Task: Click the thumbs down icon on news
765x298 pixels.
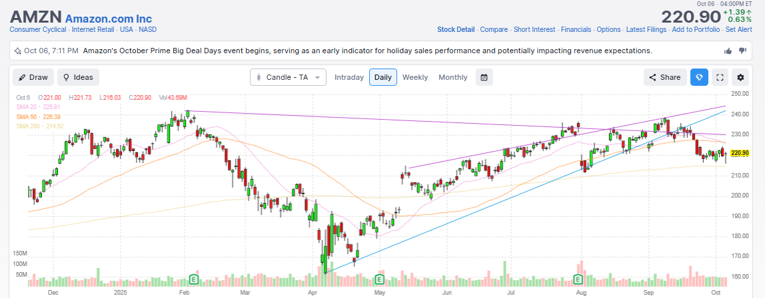Action: click(742, 51)
